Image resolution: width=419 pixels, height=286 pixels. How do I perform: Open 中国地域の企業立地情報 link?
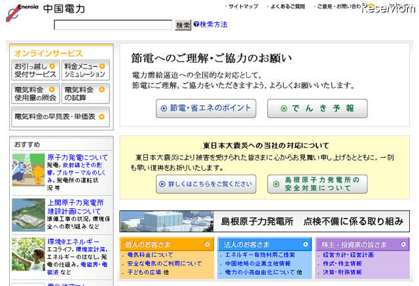tap(258, 264)
